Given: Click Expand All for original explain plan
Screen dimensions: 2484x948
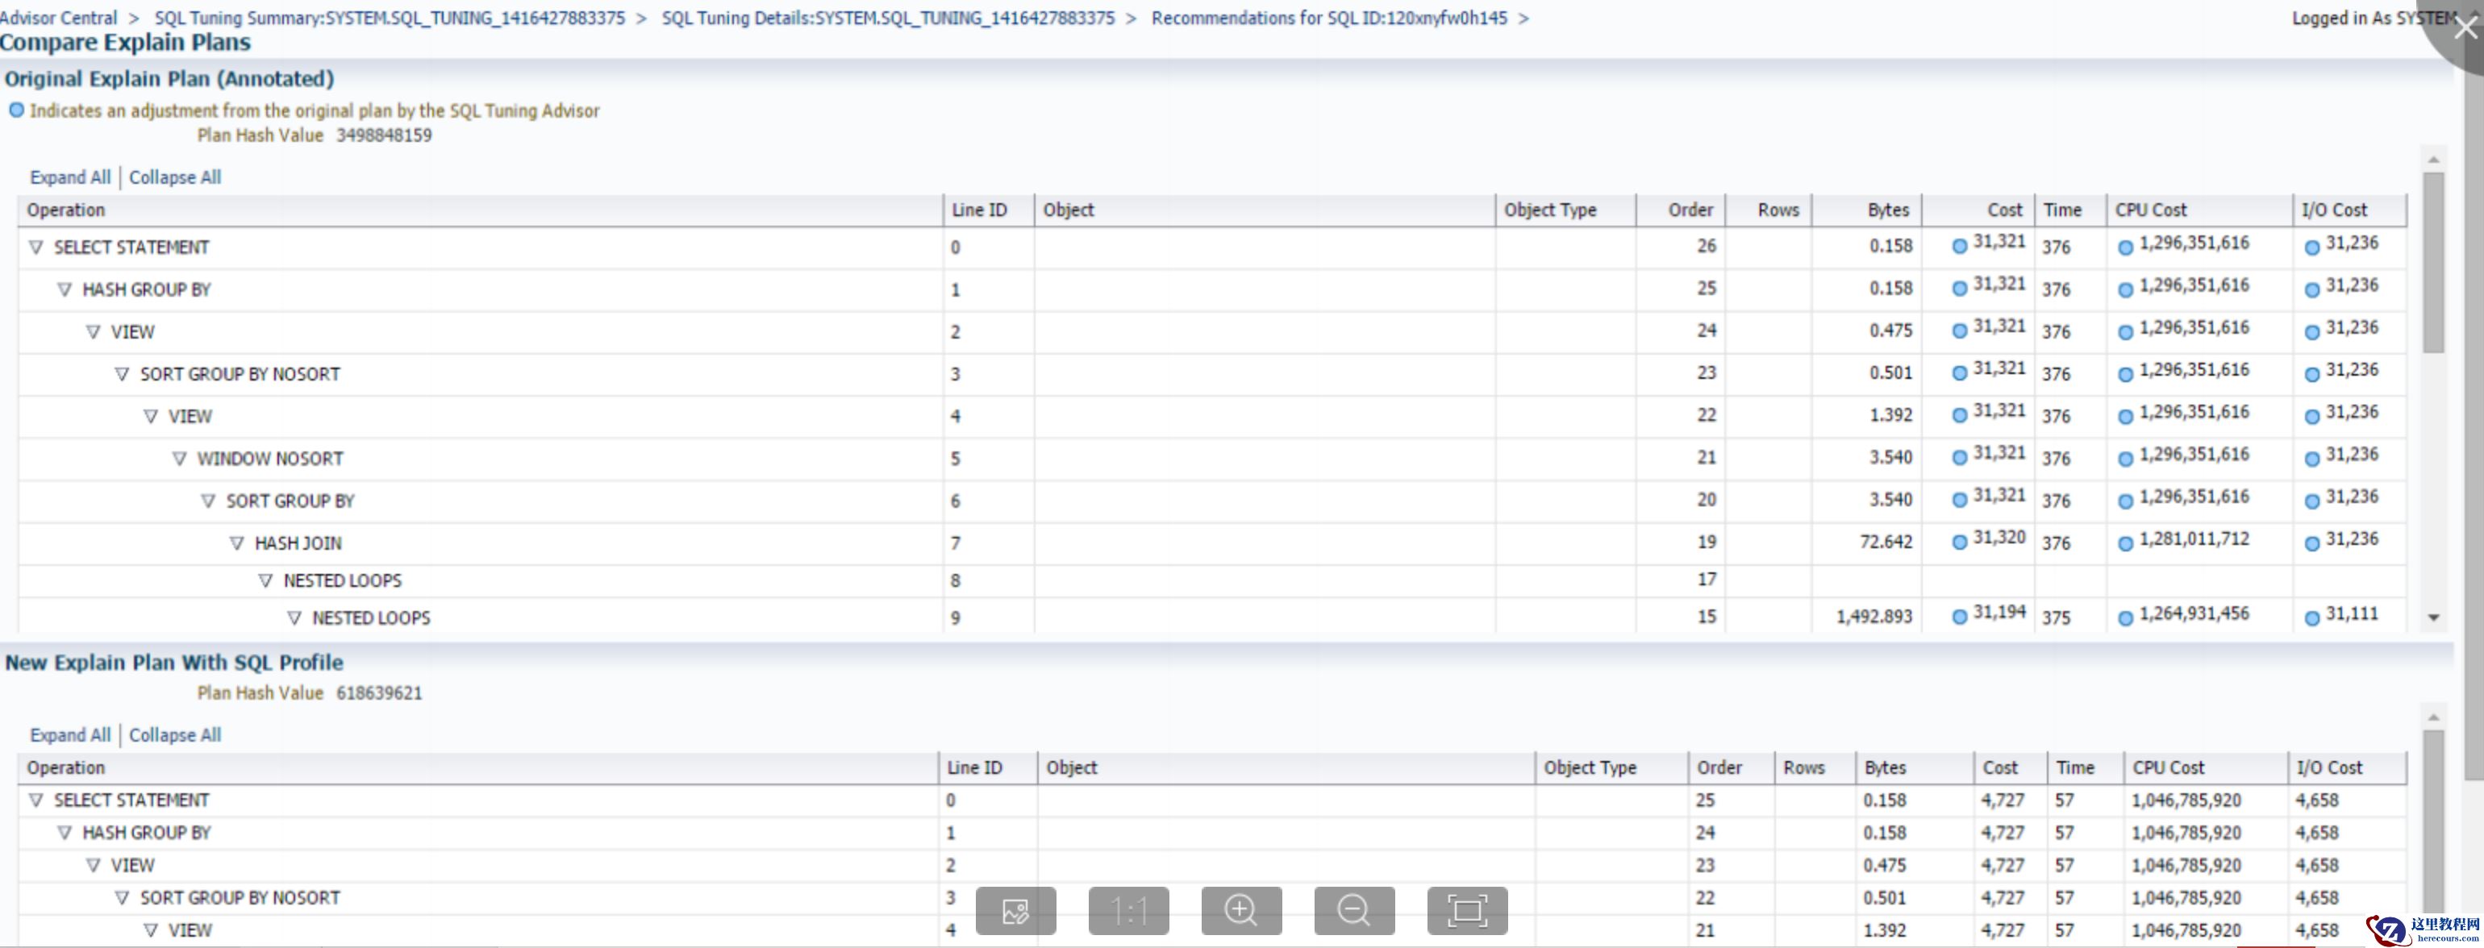Looking at the screenshot, I should pyautogui.click(x=69, y=177).
